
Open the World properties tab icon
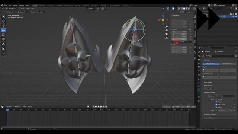tap(199, 70)
